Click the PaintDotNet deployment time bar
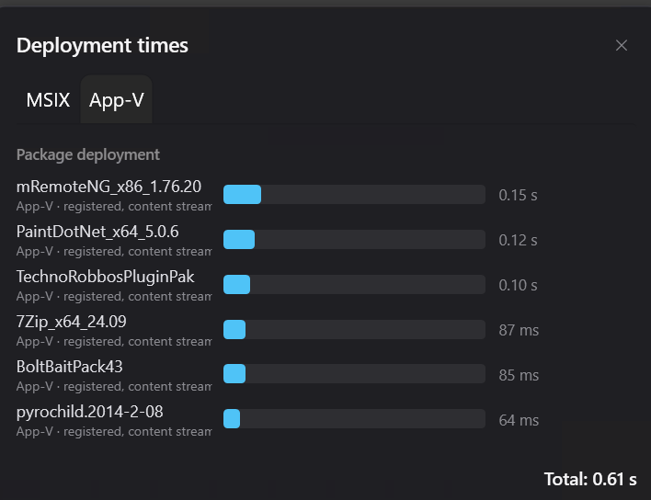The width and height of the screenshot is (651, 500). tap(354, 239)
